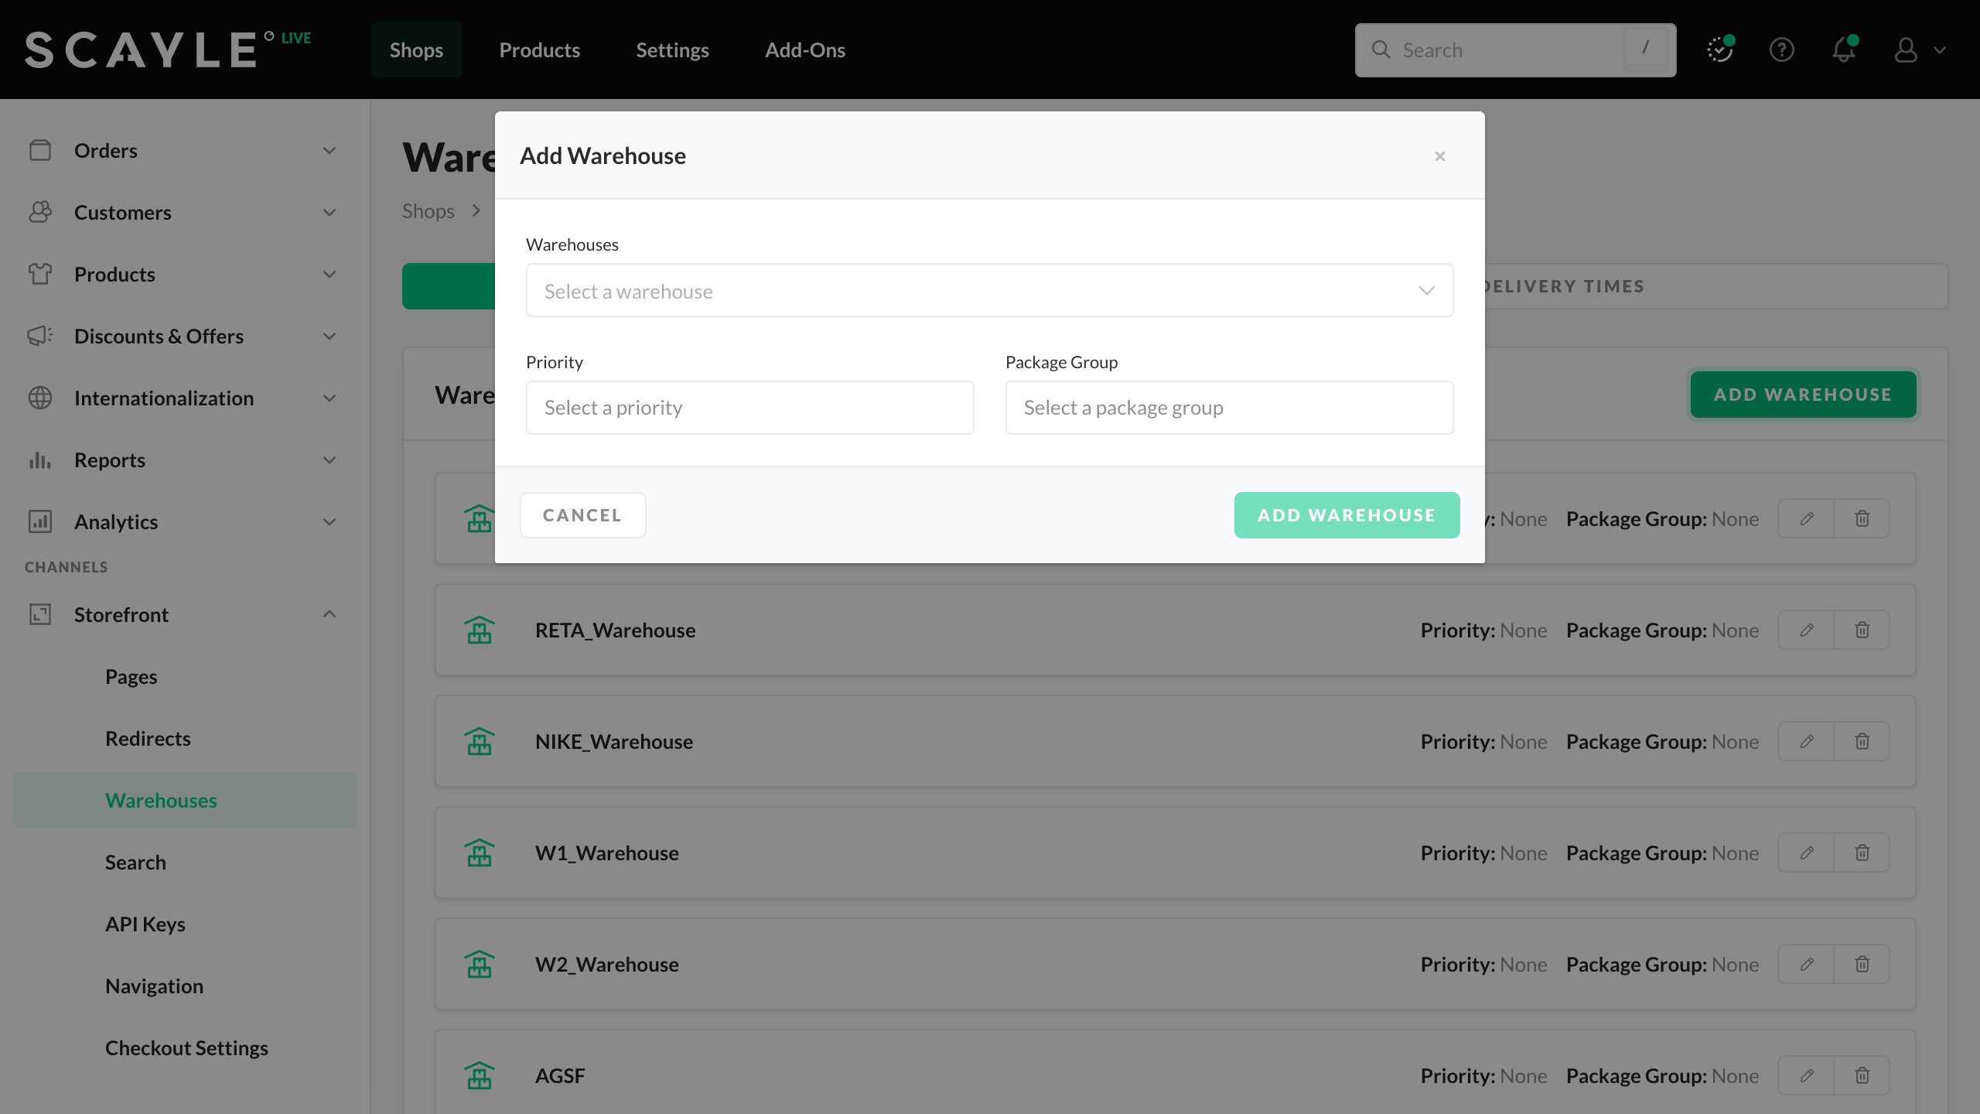
Task: Click the edit pencil for RETA_Warehouse
Action: tap(1807, 630)
